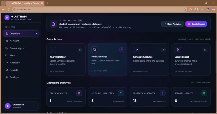Select the Find Anomalies card title
Viewport: 217px width, 114px height.
coord(99,56)
